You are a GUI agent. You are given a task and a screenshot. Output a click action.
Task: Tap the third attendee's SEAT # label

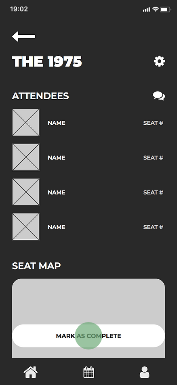pos(153,192)
